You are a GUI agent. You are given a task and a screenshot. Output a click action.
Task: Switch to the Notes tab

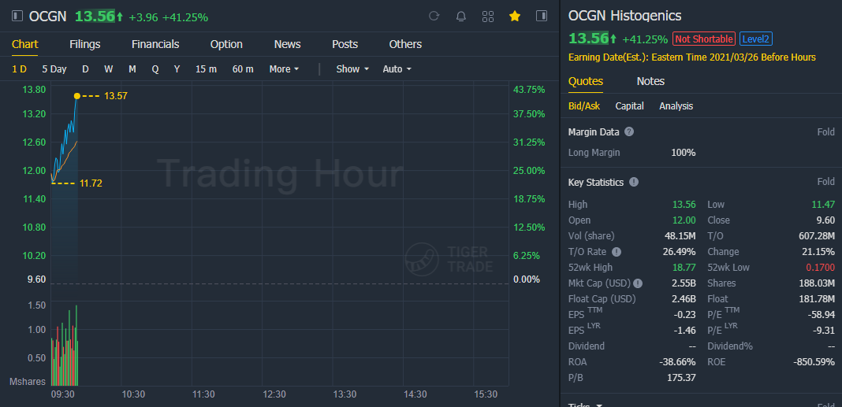pos(651,82)
